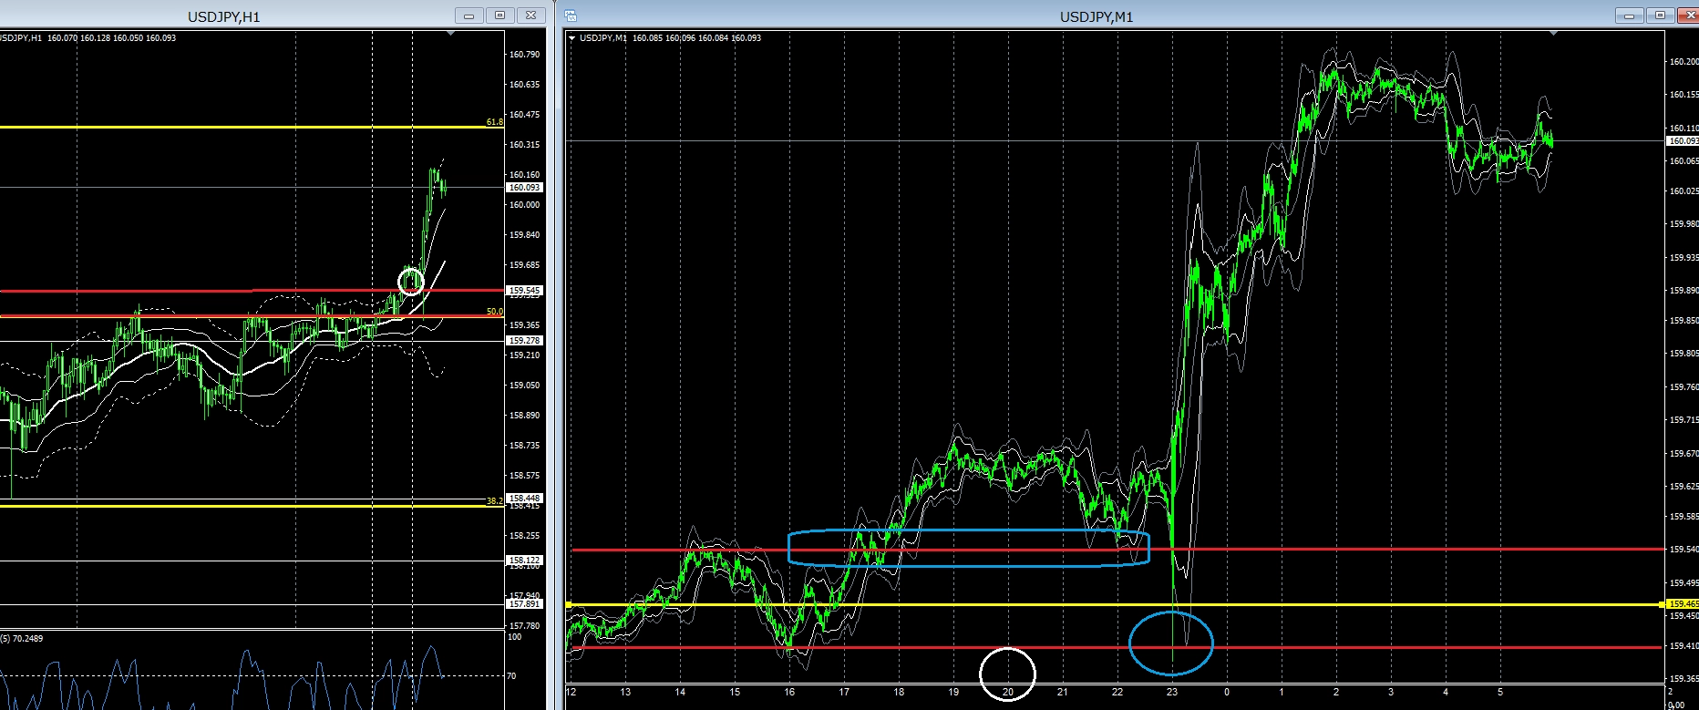Click the 158.448 price label on the H1 axis

tap(524, 499)
